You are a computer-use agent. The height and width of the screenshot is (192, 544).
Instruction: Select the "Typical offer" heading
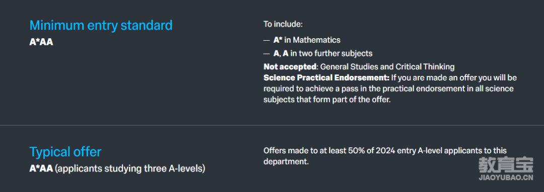pyautogui.click(x=65, y=152)
